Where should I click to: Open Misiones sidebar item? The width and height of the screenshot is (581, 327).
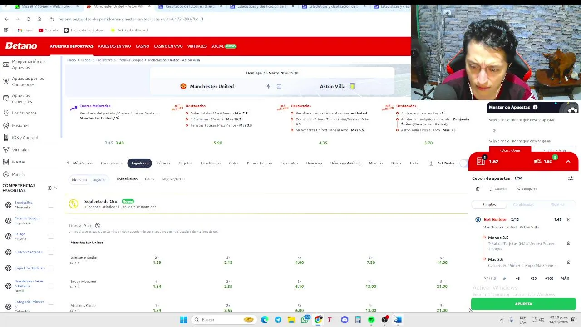[16, 125]
